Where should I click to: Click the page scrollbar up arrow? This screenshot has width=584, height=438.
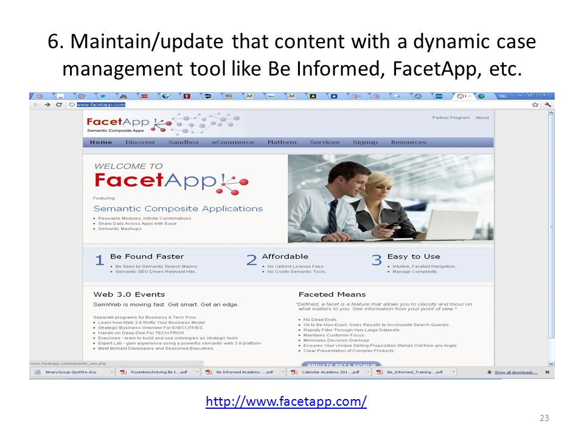(551, 112)
